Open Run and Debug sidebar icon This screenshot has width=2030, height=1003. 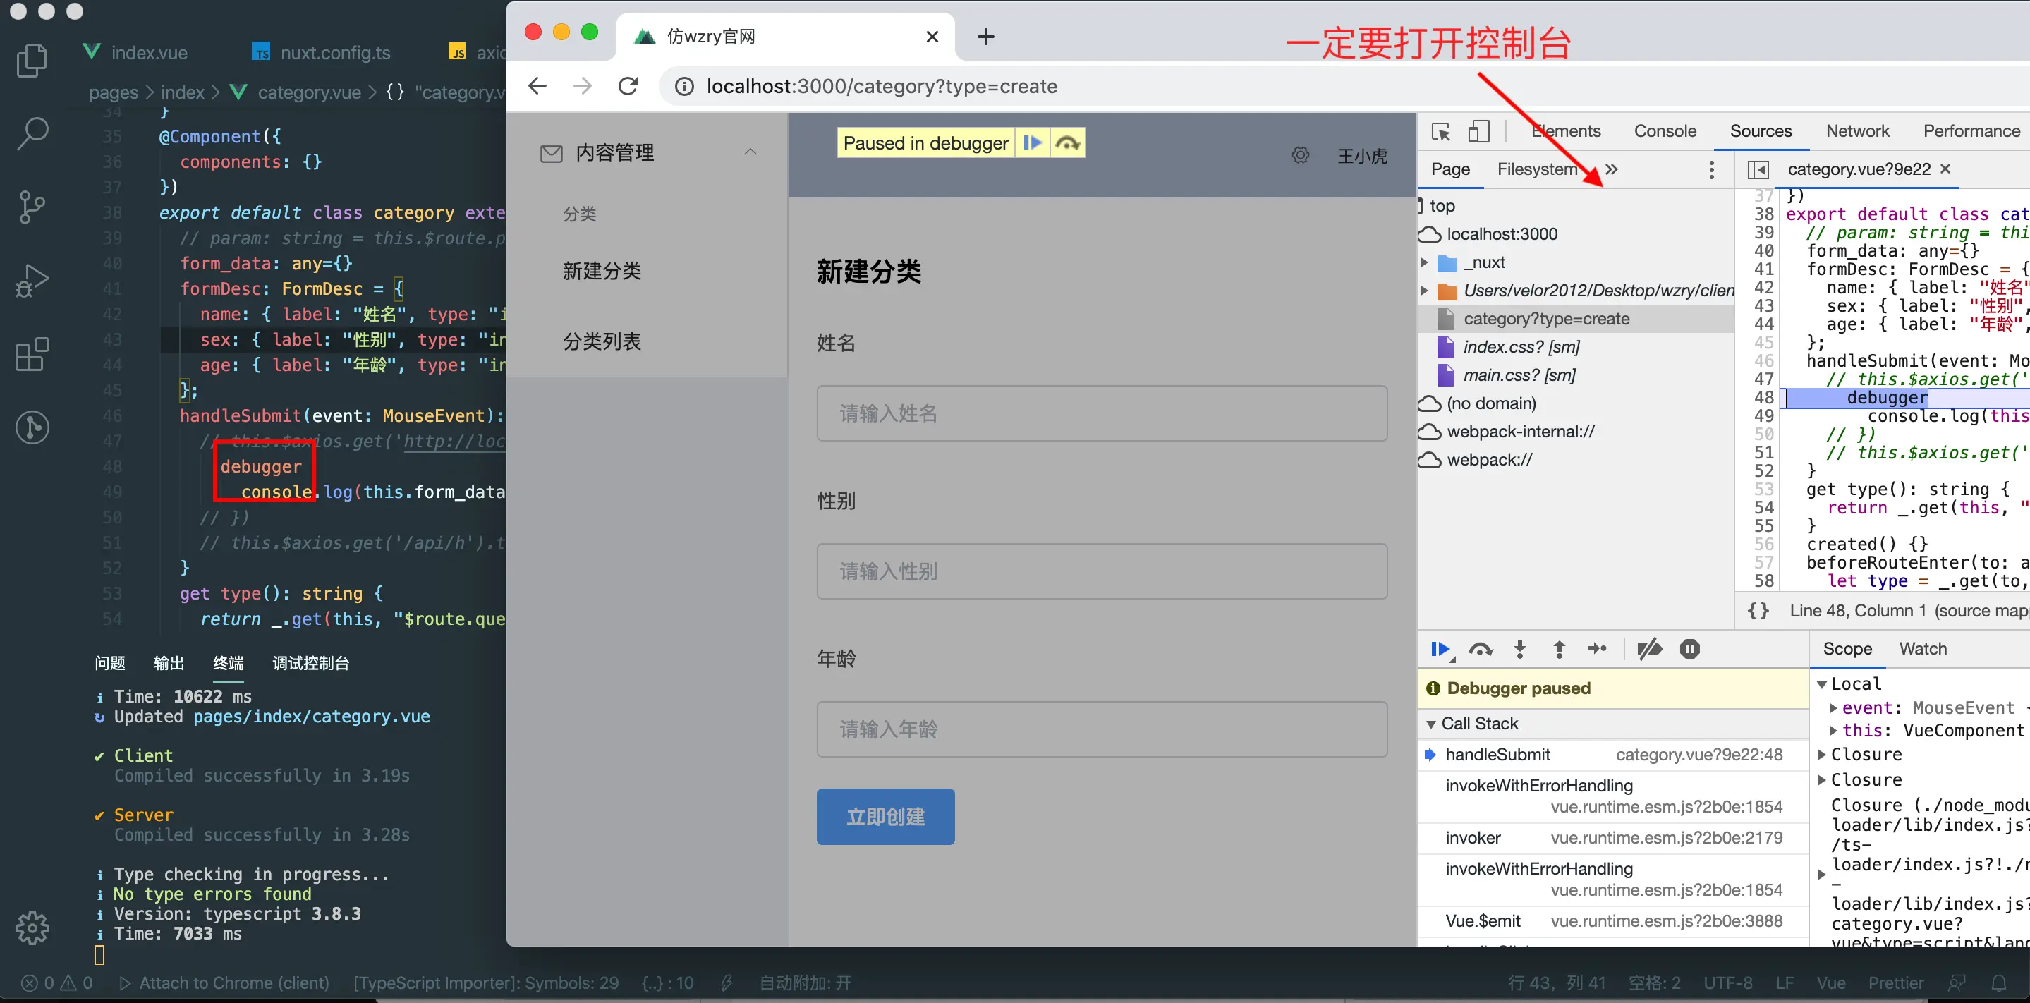tap(32, 281)
